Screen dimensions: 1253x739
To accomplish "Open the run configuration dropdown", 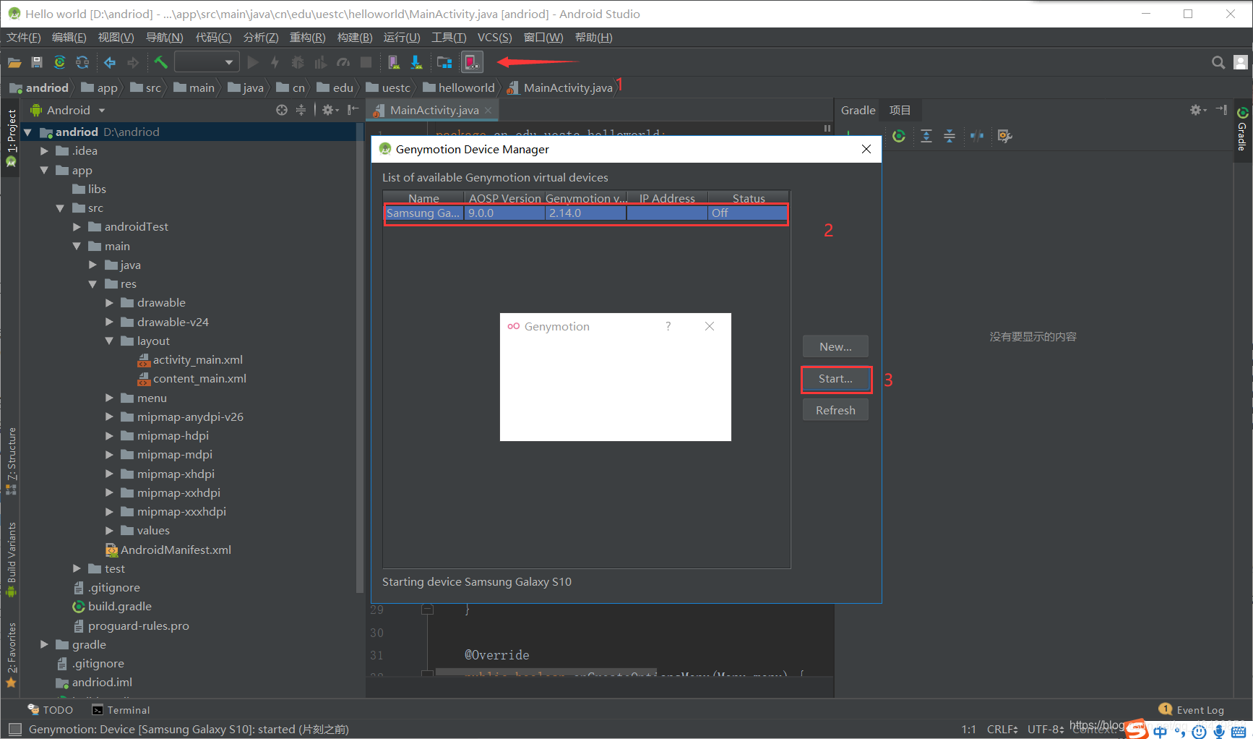I will click(207, 63).
